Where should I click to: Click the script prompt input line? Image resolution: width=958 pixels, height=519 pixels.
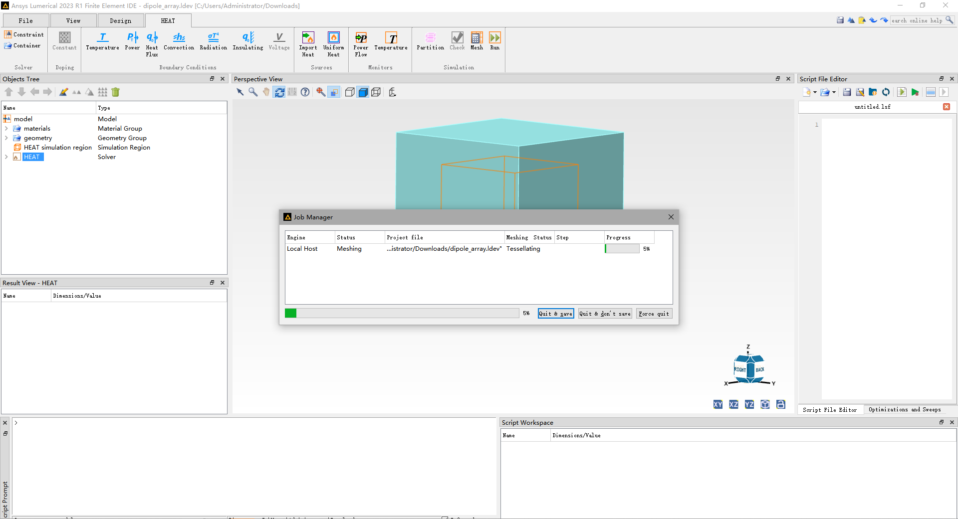[x=254, y=423]
